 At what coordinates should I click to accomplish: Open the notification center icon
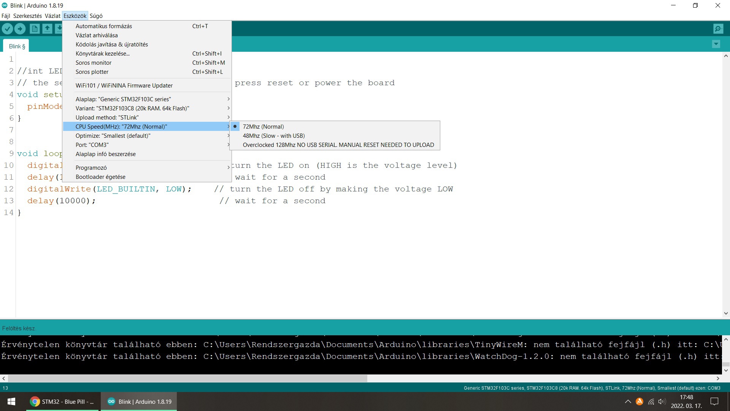click(714, 401)
